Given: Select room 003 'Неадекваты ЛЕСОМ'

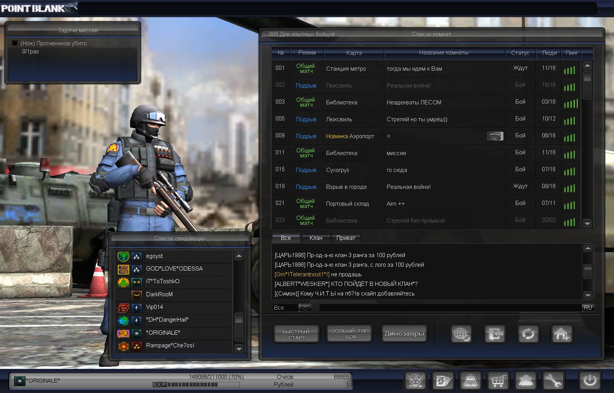Looking at the screenshot, I should [x=426, y=102].
